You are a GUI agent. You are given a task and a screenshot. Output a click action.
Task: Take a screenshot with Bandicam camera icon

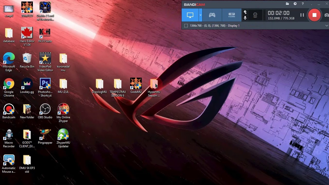pyautogui.click(x=327, y=15)
